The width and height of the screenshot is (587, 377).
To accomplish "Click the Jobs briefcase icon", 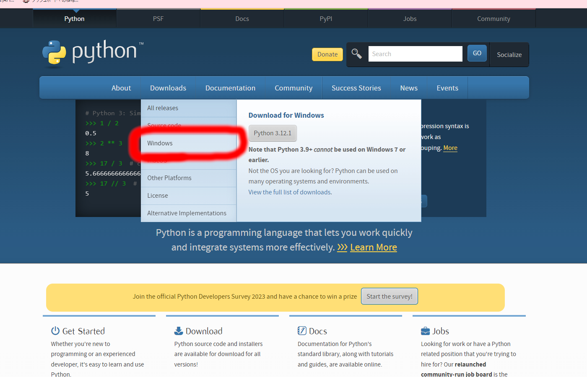I will tap(425, 331).
